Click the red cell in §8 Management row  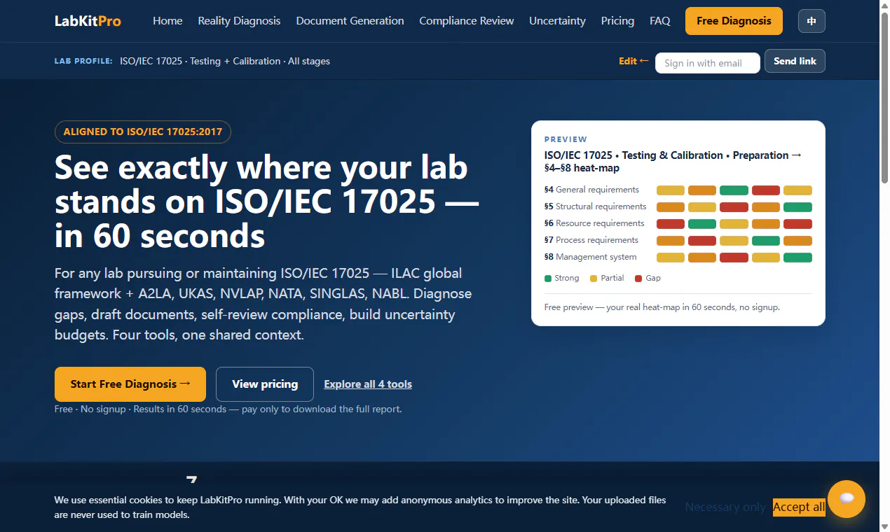click(734, 258)
